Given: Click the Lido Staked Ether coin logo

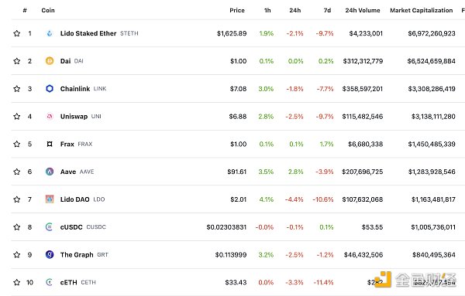Looking at the screenshot, I should tap(50, 33).
